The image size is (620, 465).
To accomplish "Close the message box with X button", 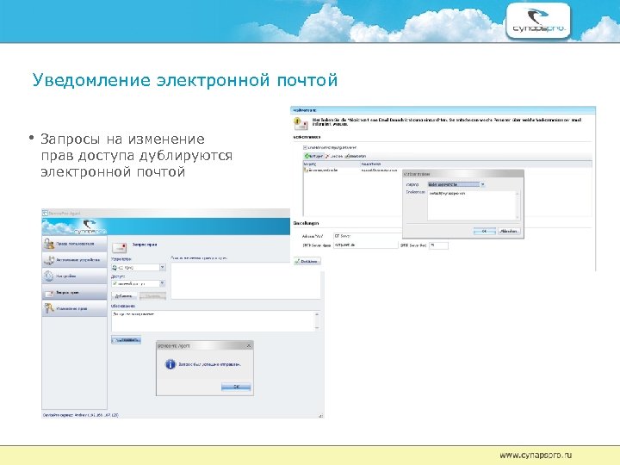I will [x=249, y=345].
